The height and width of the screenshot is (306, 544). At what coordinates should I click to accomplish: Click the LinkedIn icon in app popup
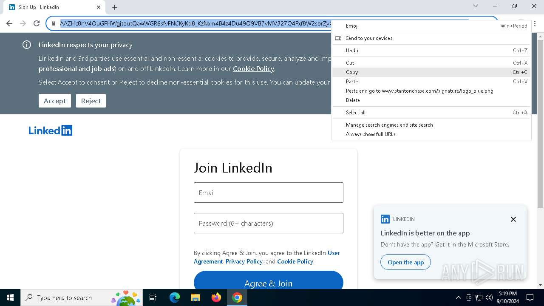(x=385, y=219)
